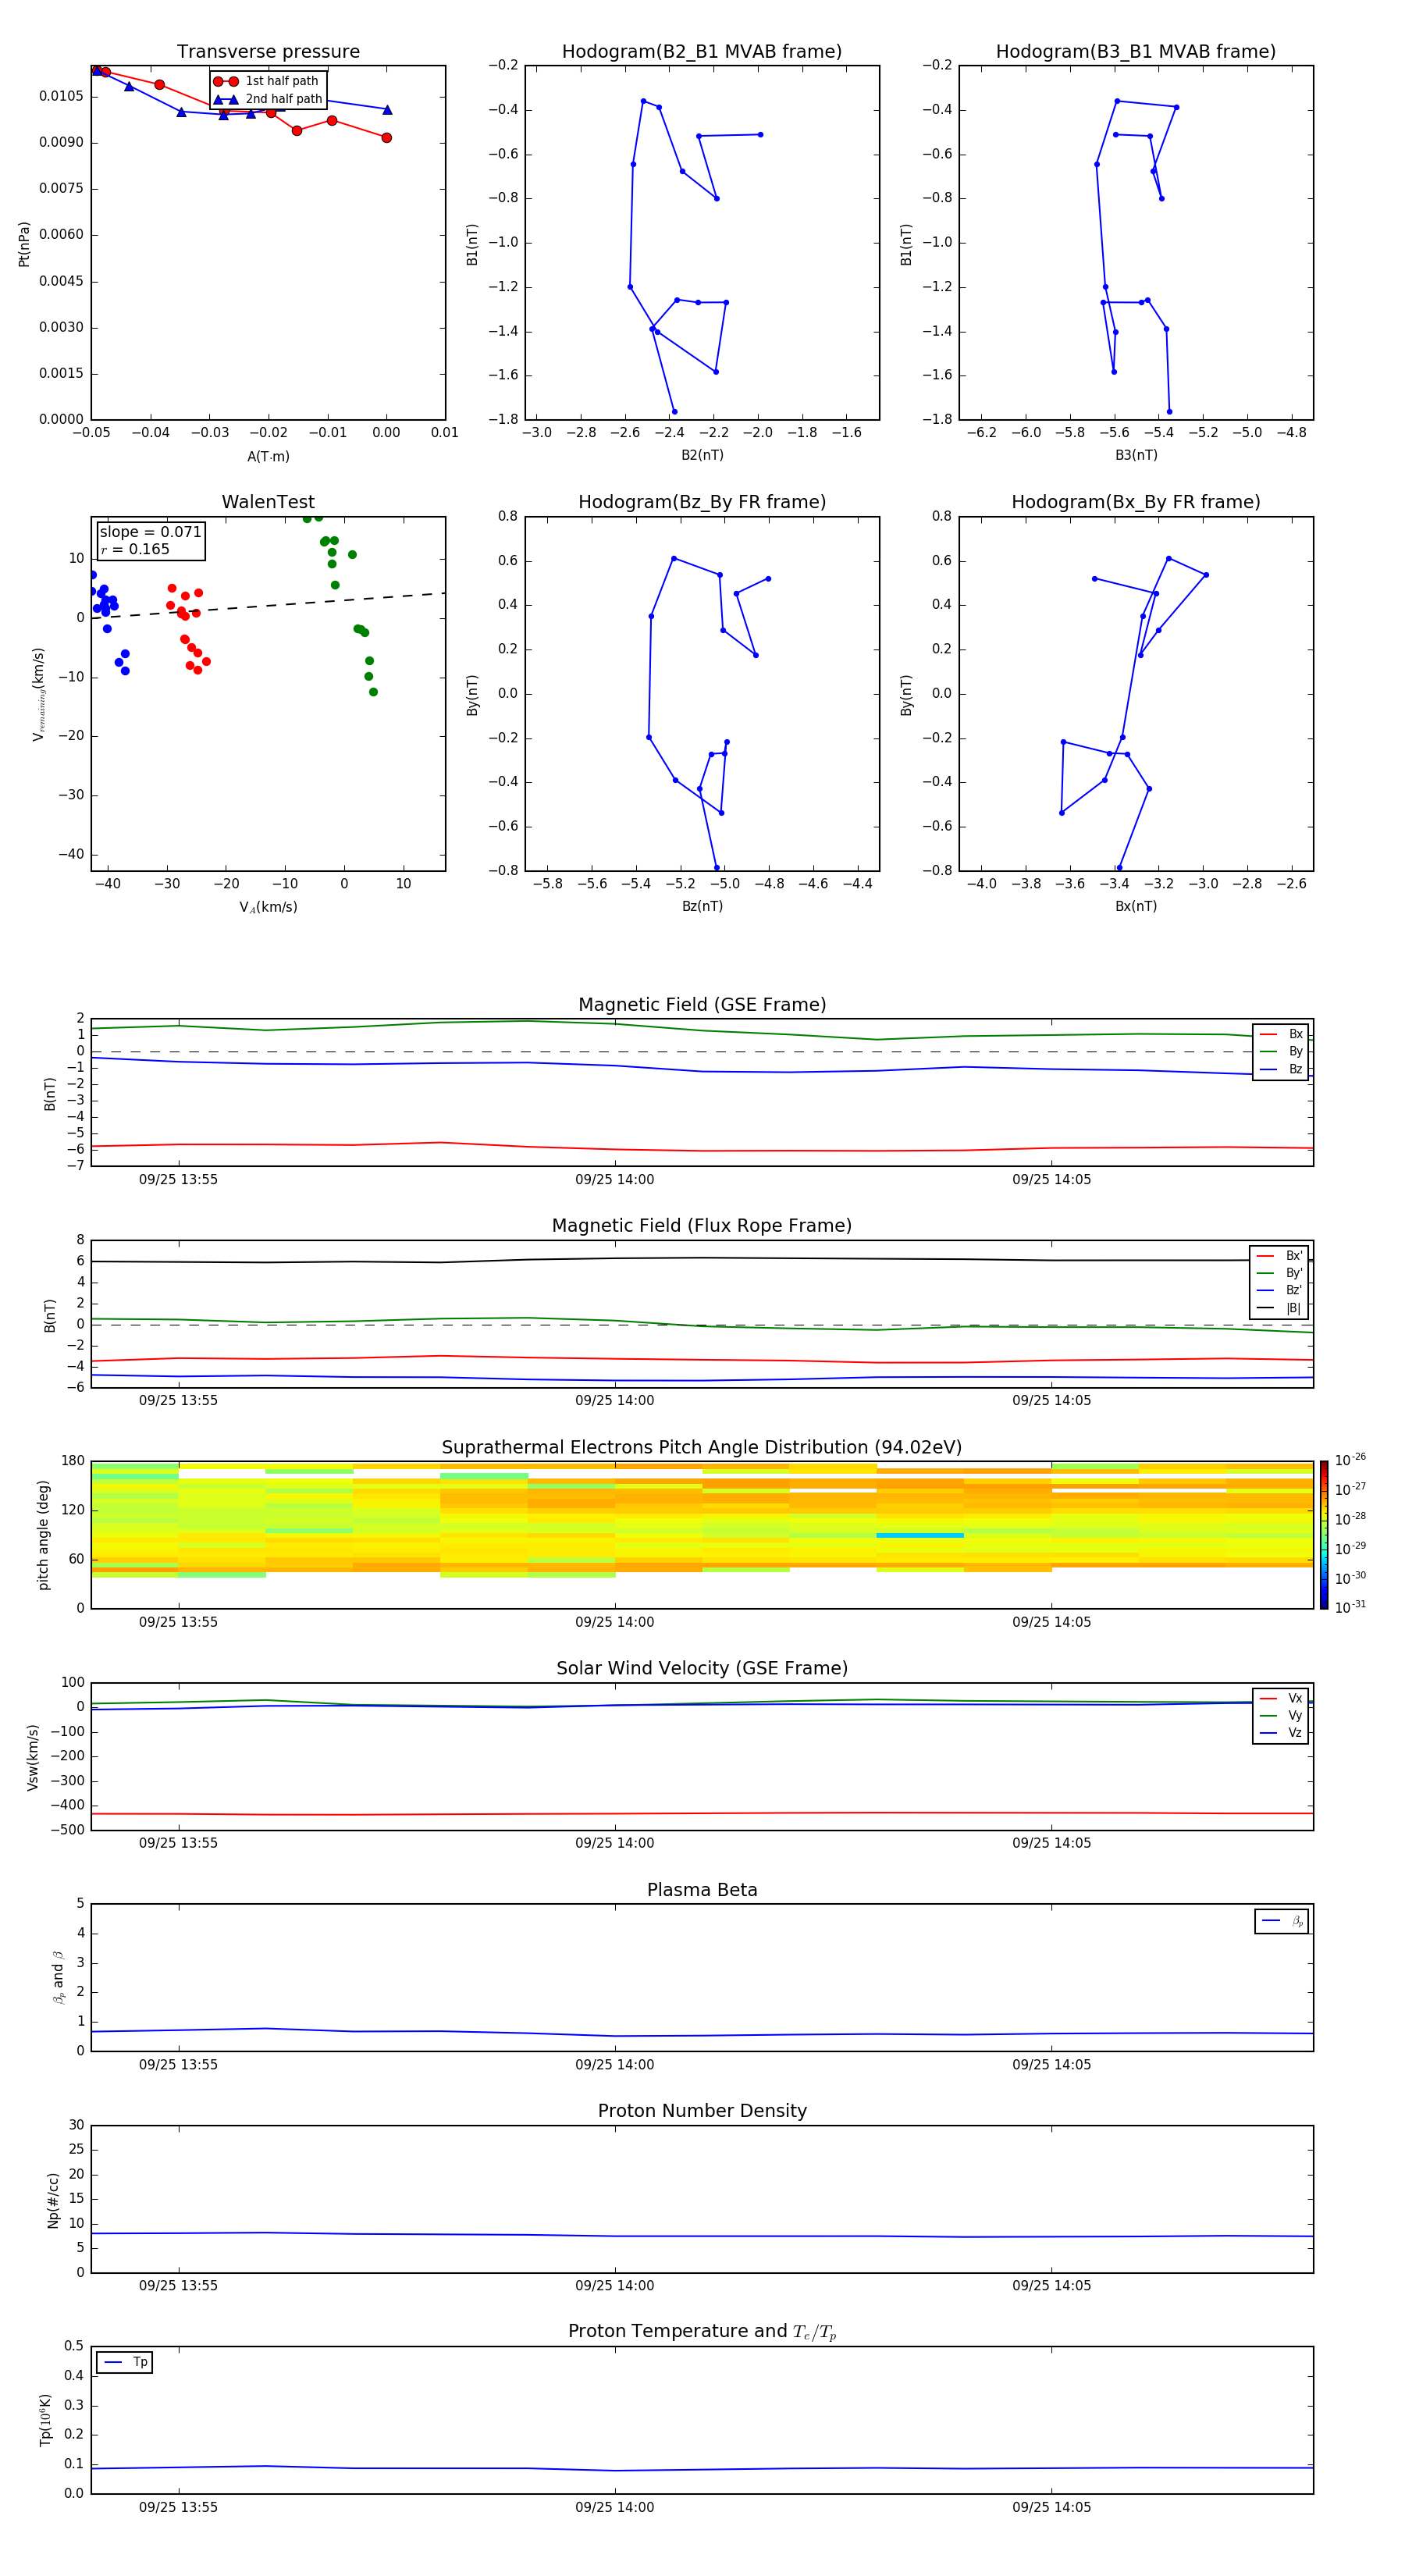The width and height of the screenshot is (1405, 2576).
Task: Click the 'Bz' entry in GSE legend
Action: tap(1281, 1069)
